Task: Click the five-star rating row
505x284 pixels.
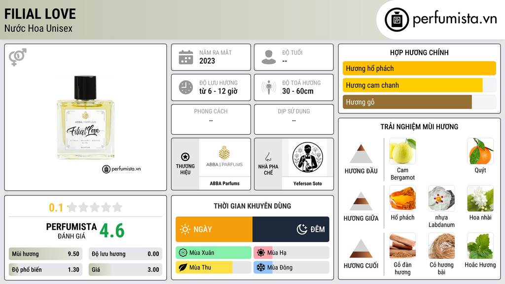Action: coord(95,207)
